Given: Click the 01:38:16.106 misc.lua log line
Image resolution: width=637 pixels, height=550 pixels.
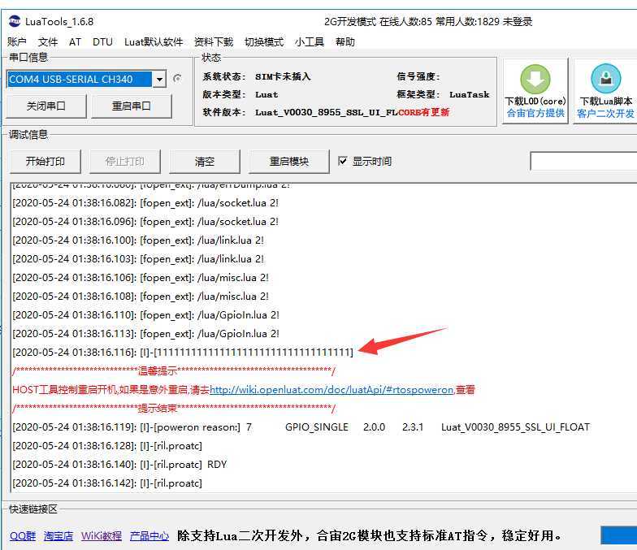Looking at the screenshot, I should click(x=141, y=278).
